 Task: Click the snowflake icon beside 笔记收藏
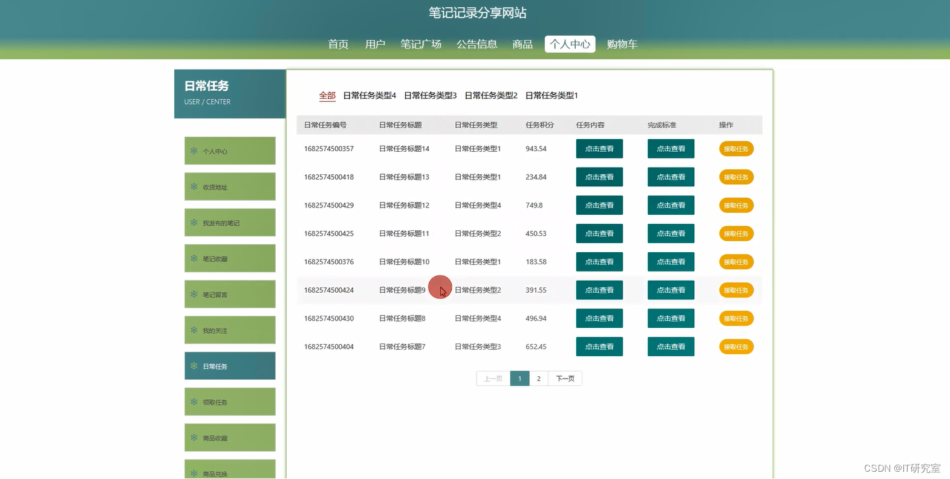click(x=194, y=258)
